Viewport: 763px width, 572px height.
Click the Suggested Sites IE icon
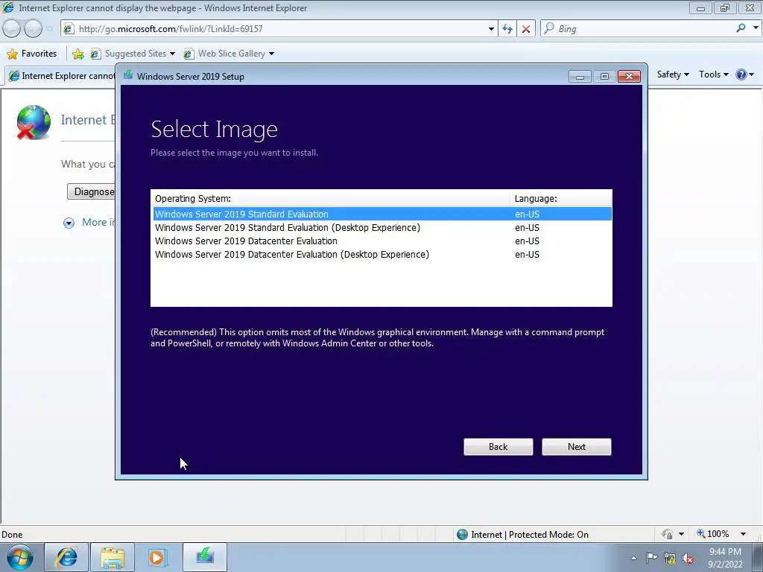pyautogui.click(x=96, y=54)
